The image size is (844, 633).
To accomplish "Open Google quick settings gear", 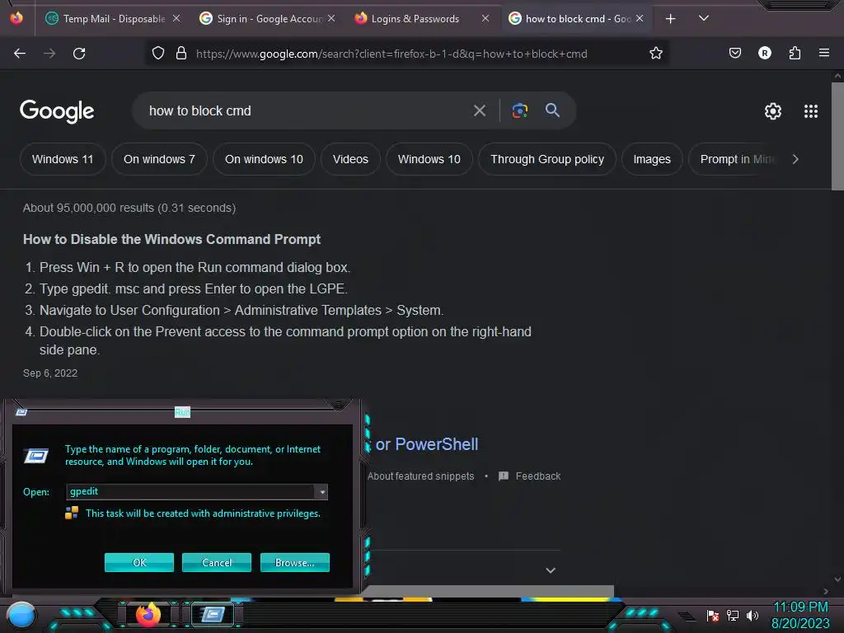I will pos(773,111).
